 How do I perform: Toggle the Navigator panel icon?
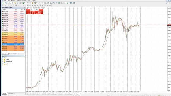pos(15,3)
